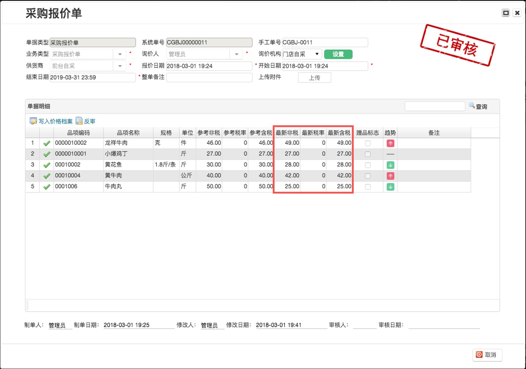Click the 品项名称 column header
This screenshot has height=369, width=526.
pos(128,133)
